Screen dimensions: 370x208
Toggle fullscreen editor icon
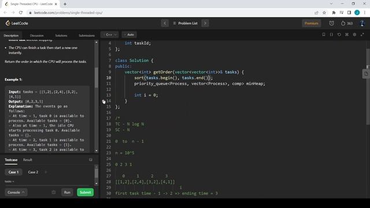pos(362,35)
